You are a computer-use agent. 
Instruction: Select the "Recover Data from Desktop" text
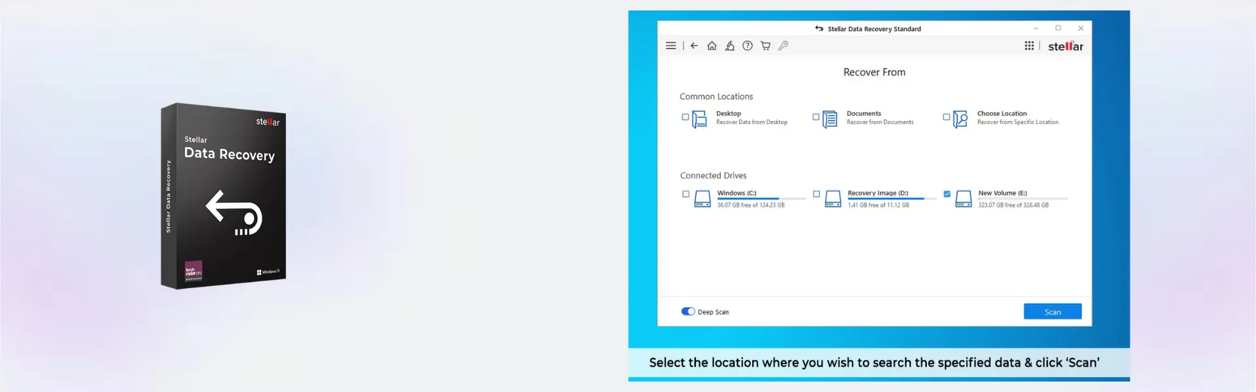click(x=752, y=122)
